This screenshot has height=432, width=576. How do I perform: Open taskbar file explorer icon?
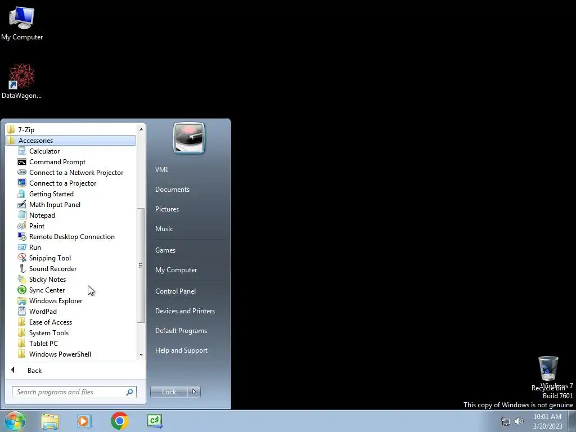coord(50,421)
